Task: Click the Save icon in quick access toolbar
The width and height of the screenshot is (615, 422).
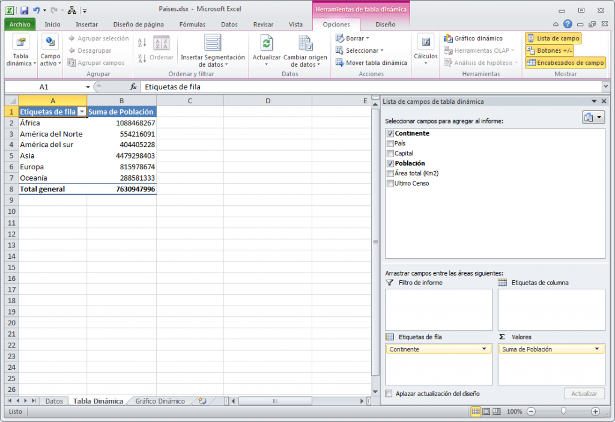Action: click(24, 11)
